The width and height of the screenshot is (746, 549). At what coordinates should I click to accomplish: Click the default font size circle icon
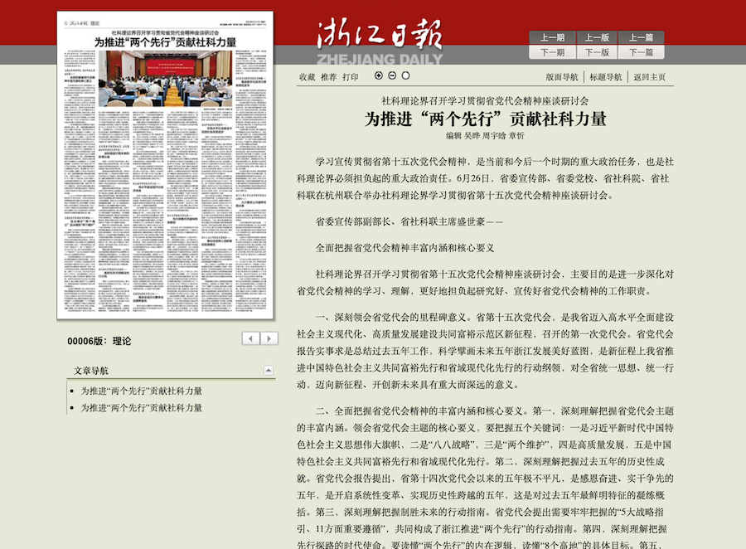coord(405,75)
